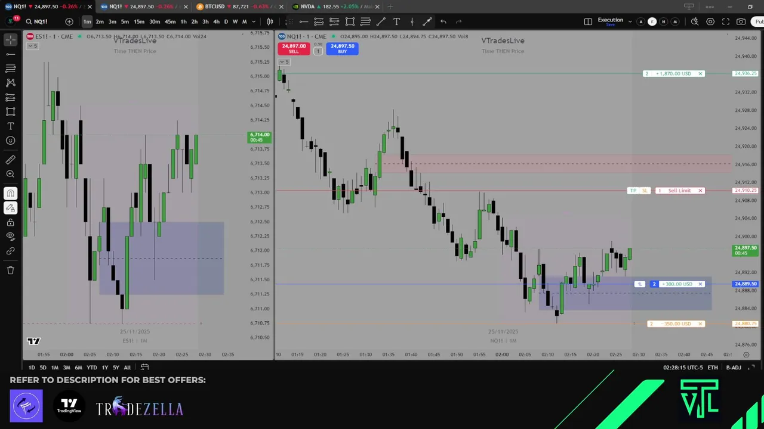Click the red SELL 24,897.00 button
The width and height of the screenshot is (764, 429).
[294, 48]
